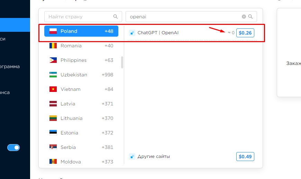
Task: Click the ChatGPT | OpenAI service icon
Action: click(x=132, y=33)
